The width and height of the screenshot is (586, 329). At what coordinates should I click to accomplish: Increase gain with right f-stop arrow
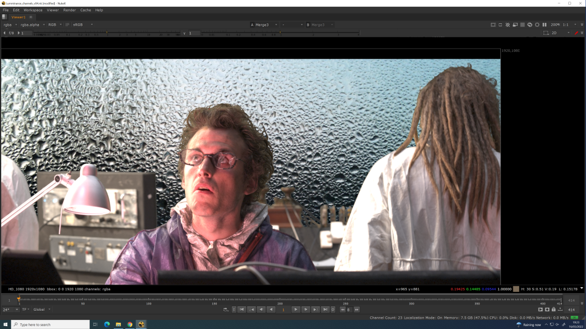click(x=19, y=33)
